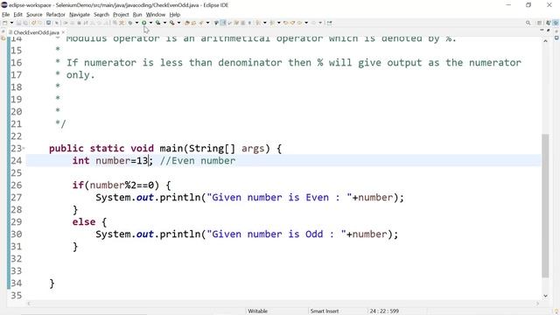Open the New wizard dropdown arrow
The height and width of the screenshot is (315, 560).
coord(11,23)
